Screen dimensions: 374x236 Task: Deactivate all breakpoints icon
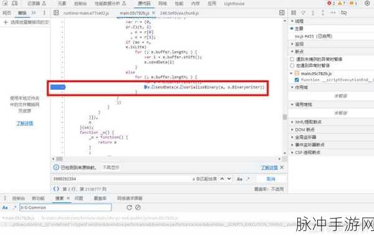tap(343, 12)
